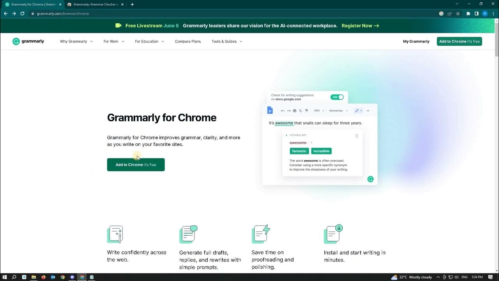Image resolution: width=499 pixels, height=281 pixels.
Task: Toggle the ON switch for writing suggestions
Action: pos(337,97)
